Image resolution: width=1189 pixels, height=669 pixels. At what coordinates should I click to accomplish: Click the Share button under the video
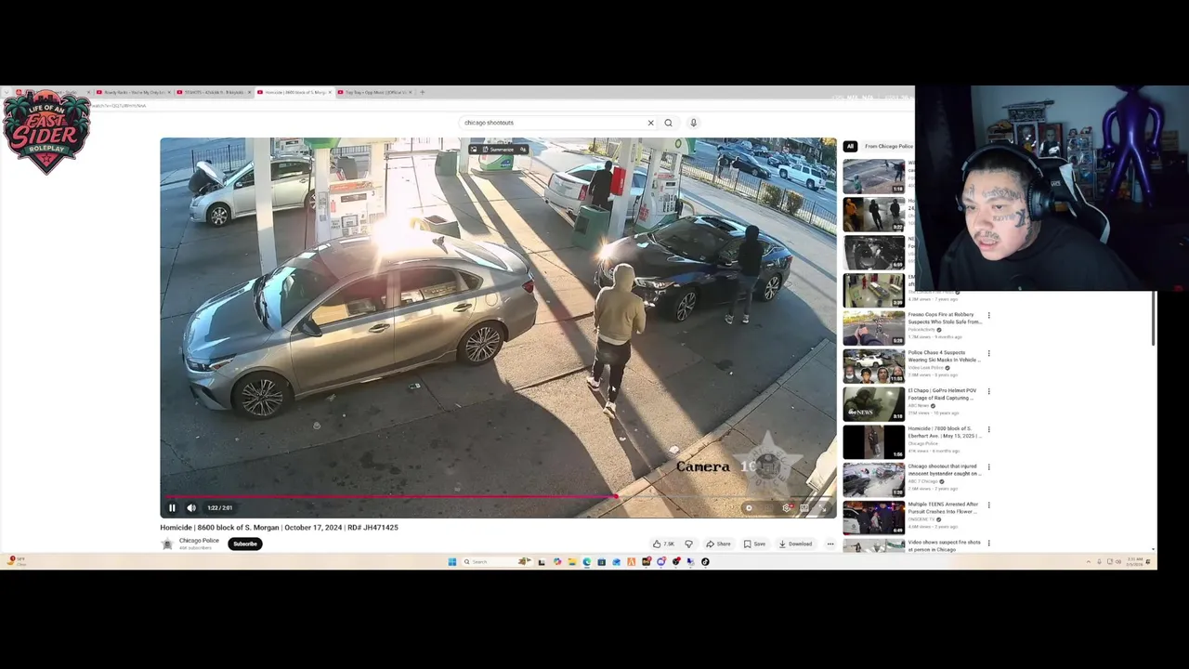coord(718,544)
